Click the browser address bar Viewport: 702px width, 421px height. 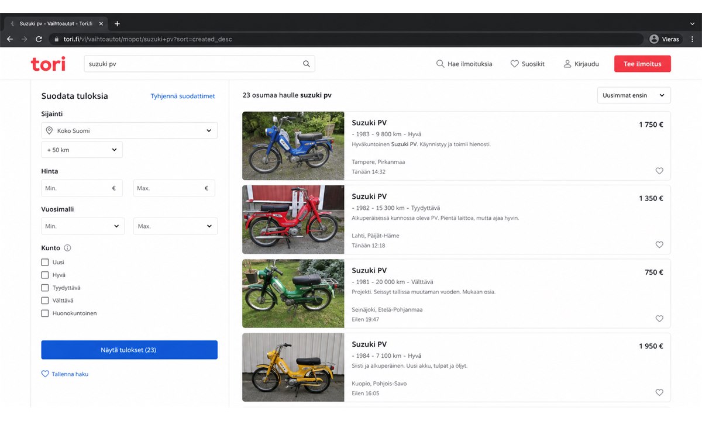(345, 39)
